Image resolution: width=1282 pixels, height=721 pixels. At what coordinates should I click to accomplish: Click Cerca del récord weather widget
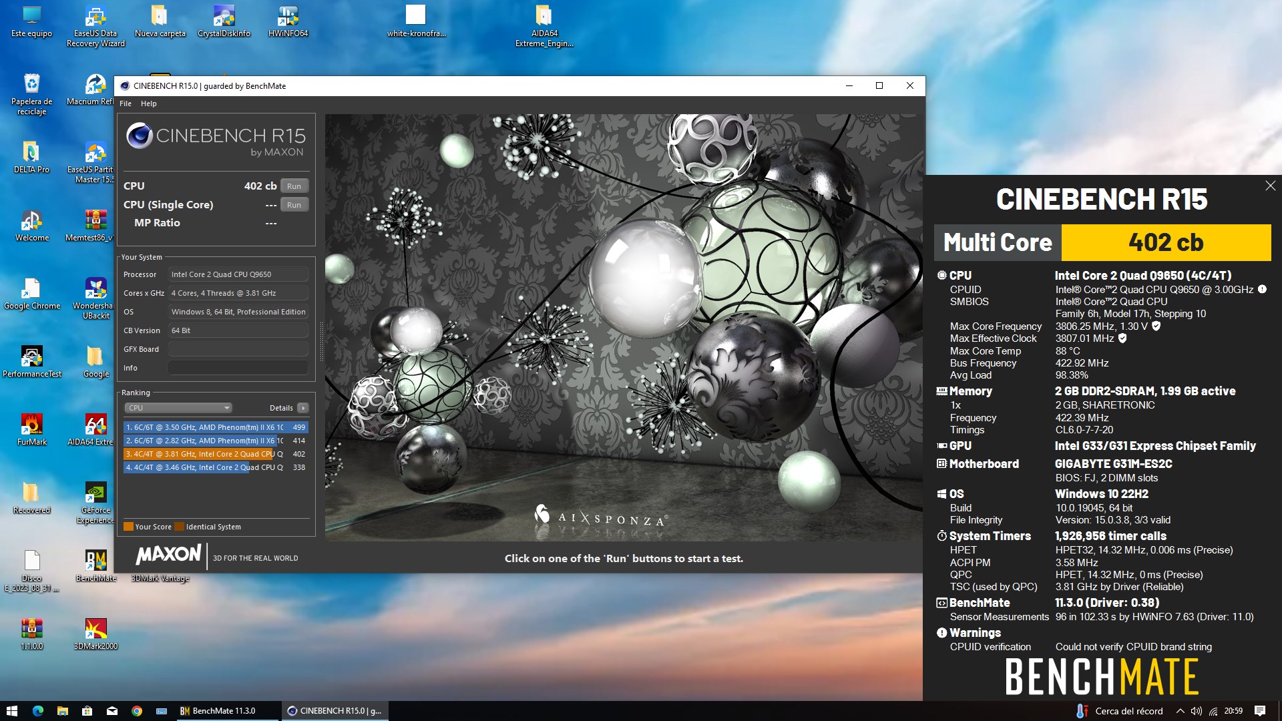[1120, 711]
